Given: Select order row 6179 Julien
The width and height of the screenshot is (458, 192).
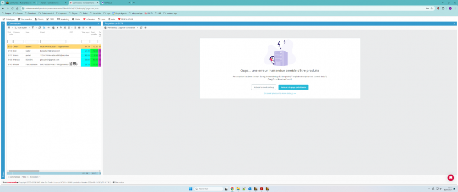Looking at the screenshot, I should (54, 46).
